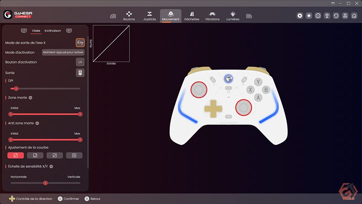362x204 pixels.
Task: Switch to the Joysticks tab
Action: pos(149,16)
